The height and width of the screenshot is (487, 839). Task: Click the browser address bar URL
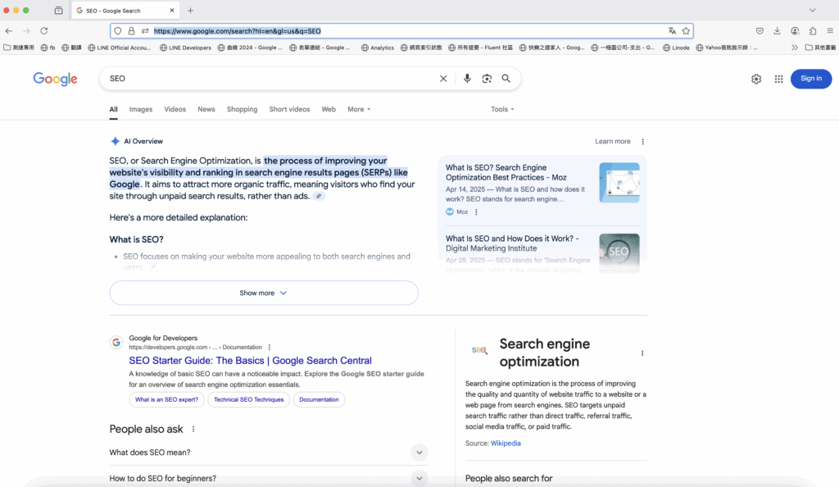pyautogui.click(x=237, y=31)
